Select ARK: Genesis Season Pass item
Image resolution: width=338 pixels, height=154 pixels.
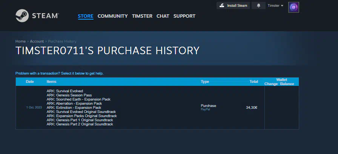(x=69, y=95)
